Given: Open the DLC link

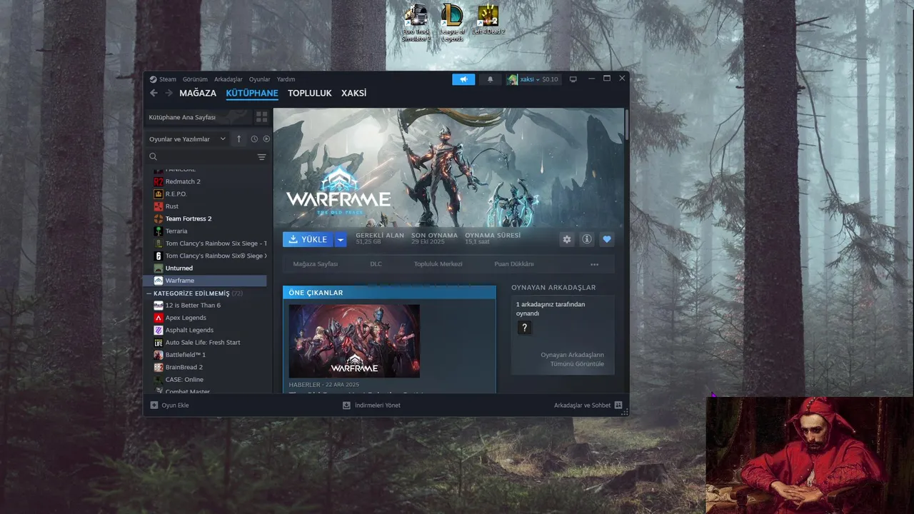Looking at the screenshot, I should click(x=376, y=264).
